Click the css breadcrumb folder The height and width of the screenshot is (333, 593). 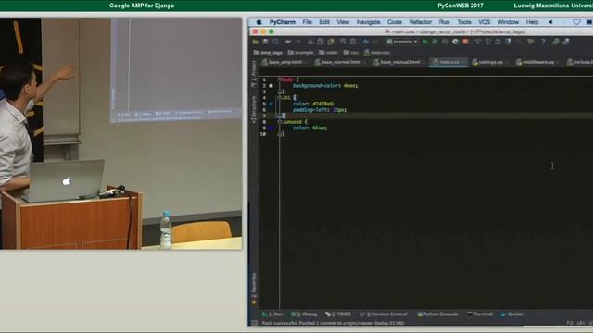tap(351, 53)
